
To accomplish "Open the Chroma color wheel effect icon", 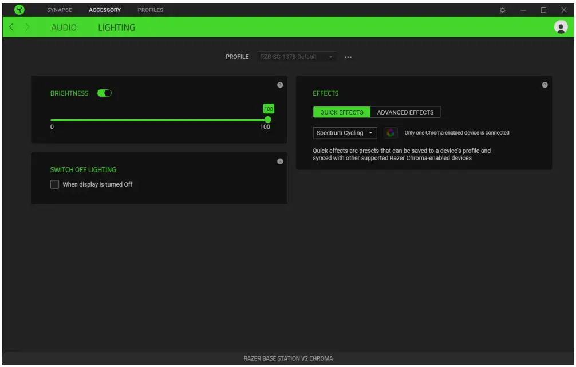I will point(390,132).
